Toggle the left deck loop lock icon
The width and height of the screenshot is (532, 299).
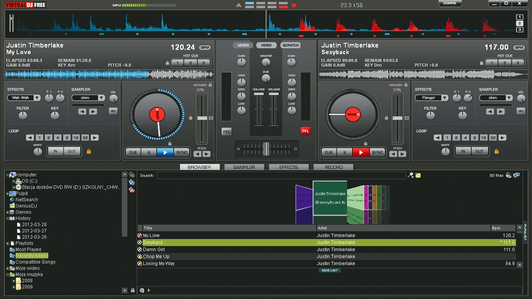[89, 152]
